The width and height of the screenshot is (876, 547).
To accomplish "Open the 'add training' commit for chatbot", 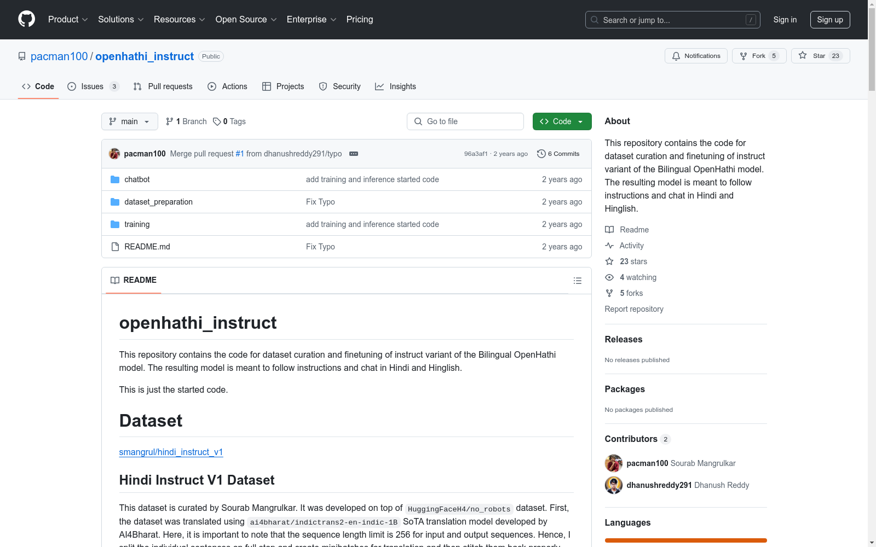I will (x=372, y=179).
